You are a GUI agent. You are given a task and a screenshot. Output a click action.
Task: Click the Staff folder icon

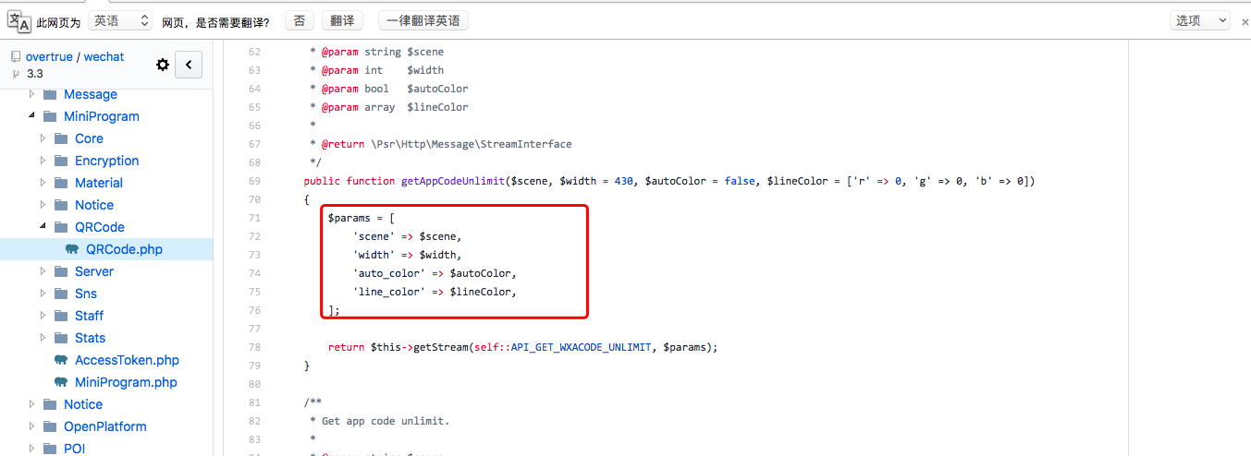61,316
